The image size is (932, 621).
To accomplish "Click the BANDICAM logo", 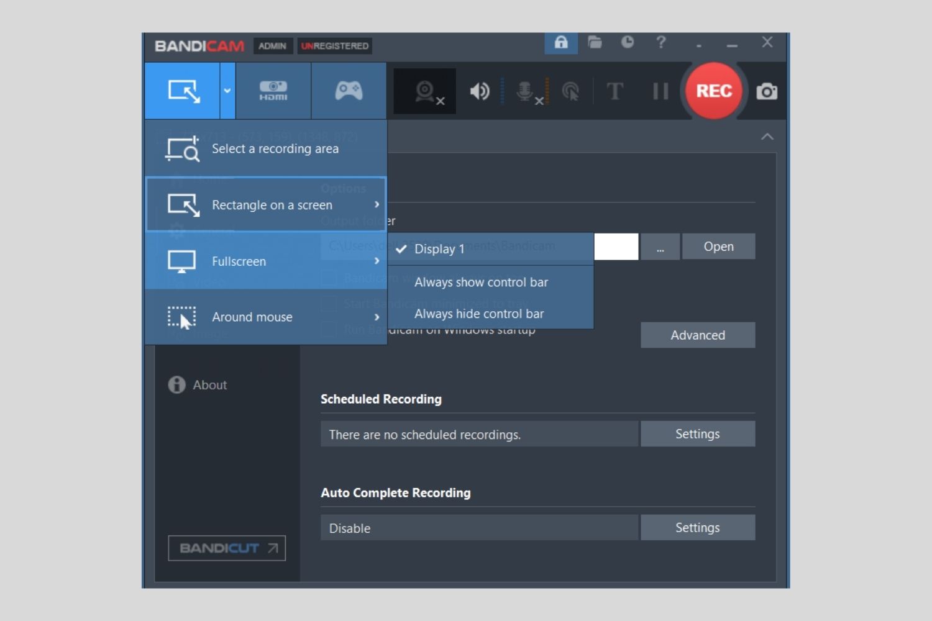I will 199,46.
